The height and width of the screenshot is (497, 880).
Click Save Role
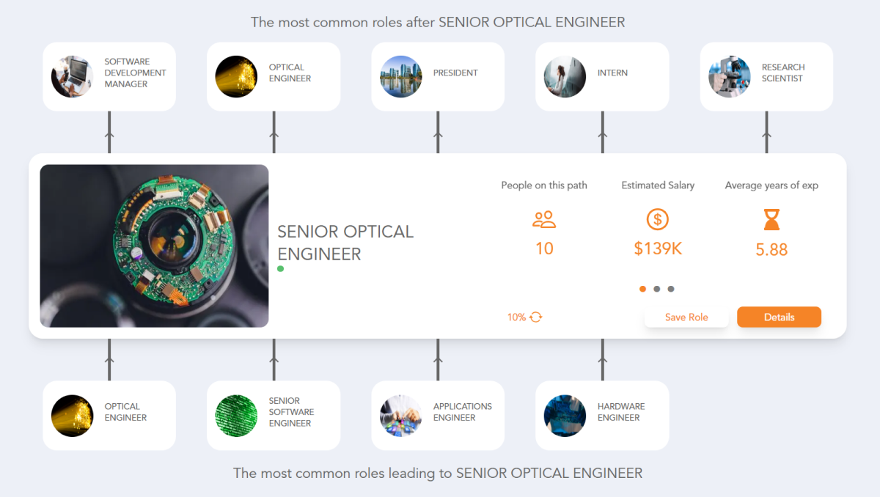pos(686,317)
